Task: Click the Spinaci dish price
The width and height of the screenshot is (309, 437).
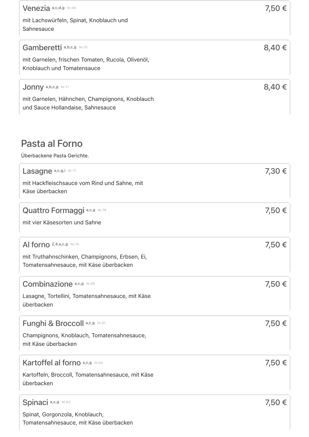Action: tap(275, 402)
